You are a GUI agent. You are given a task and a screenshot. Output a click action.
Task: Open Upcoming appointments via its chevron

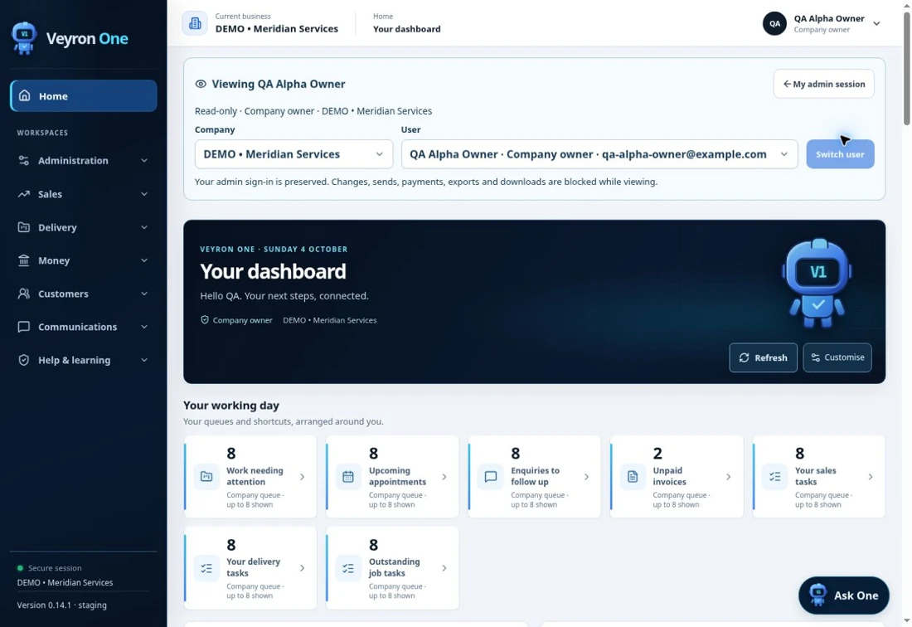click(x=444, y=477)
